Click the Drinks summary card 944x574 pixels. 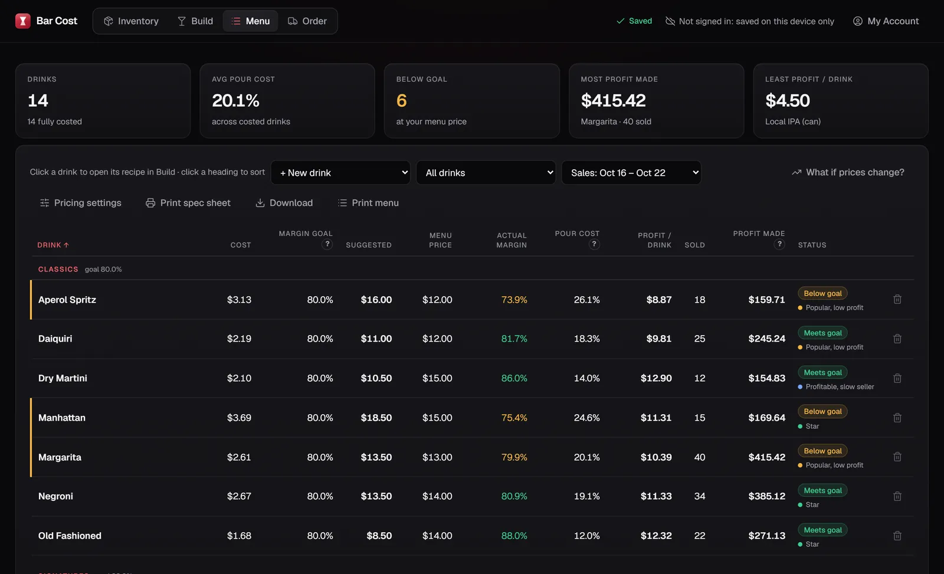tap(103, 101)
